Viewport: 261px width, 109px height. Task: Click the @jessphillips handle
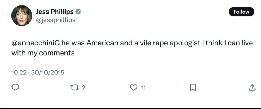tap(55, 20)
